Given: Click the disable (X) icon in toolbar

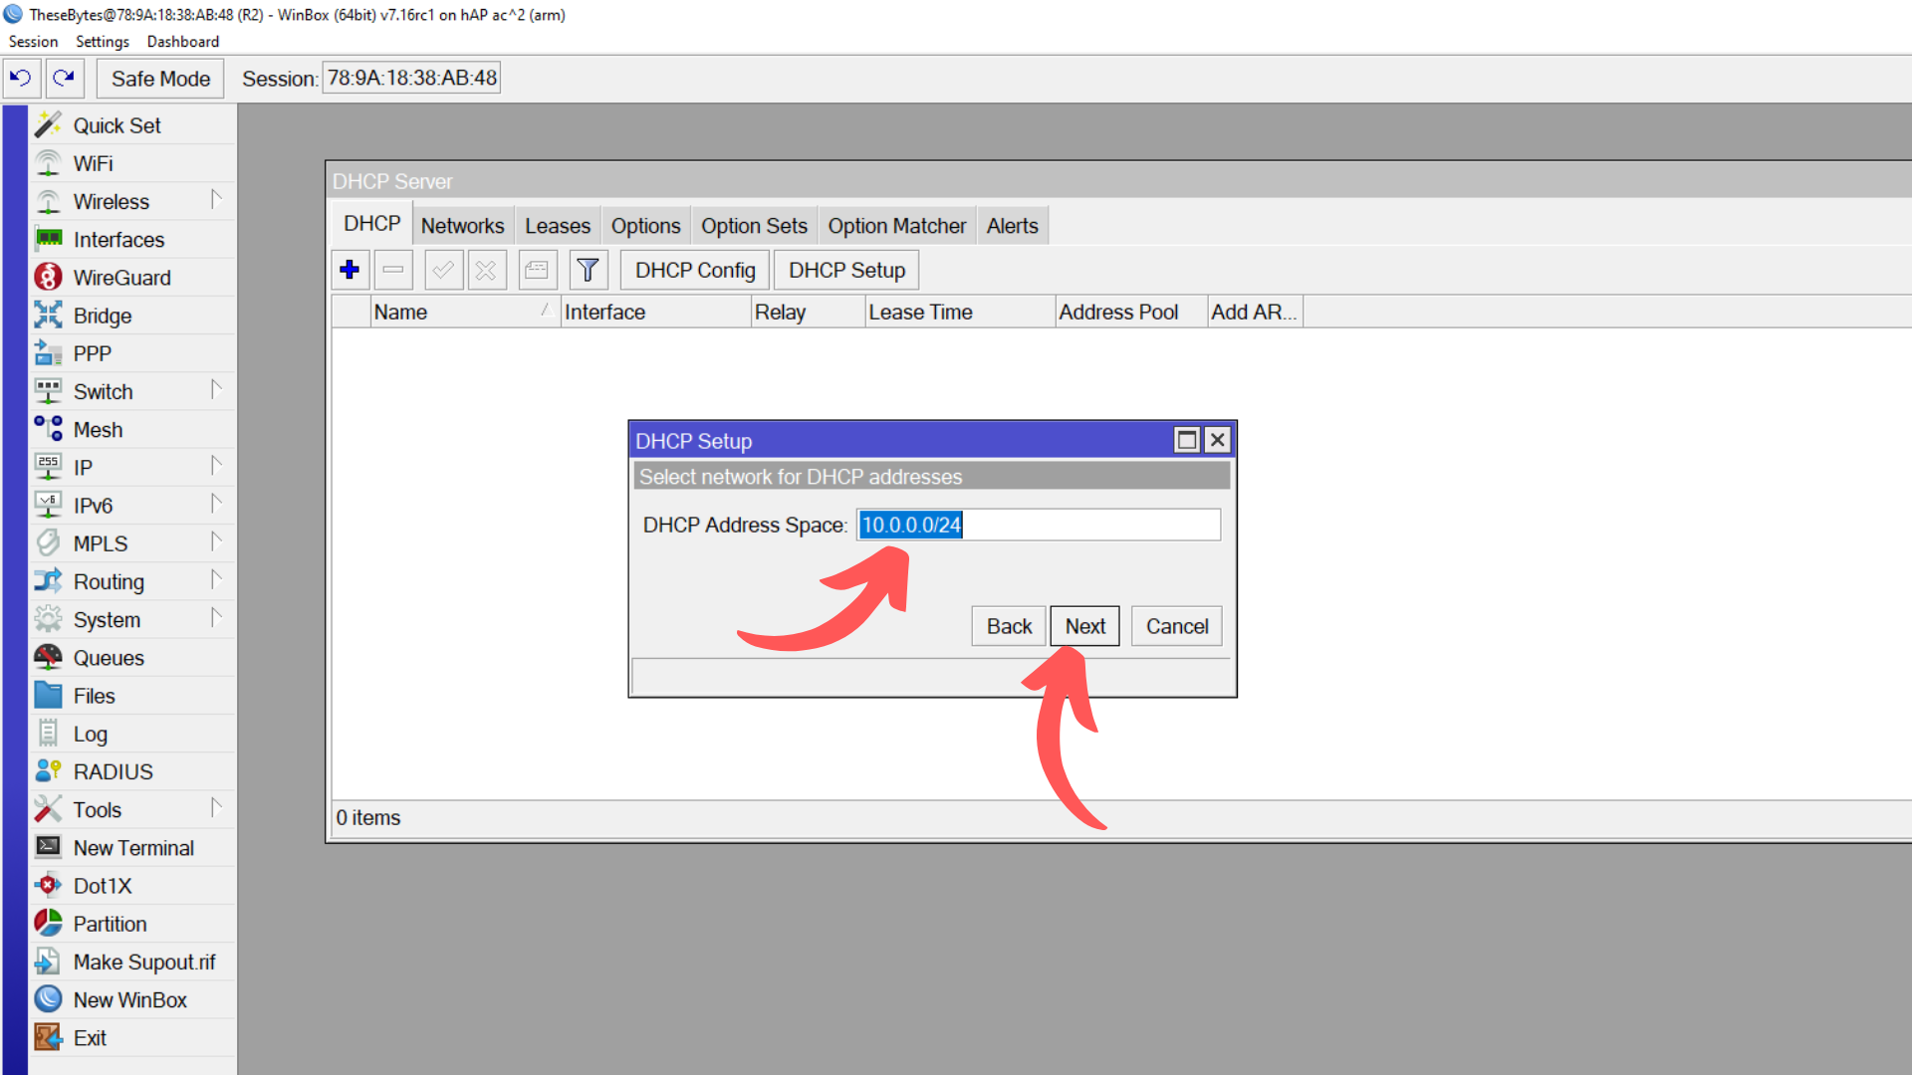Looking at the screenshot, I should point(487,269).
